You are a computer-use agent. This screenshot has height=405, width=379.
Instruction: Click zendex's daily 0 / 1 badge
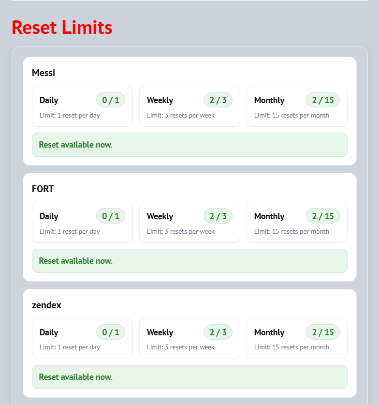pyautogui.click(x=111, y=332)
